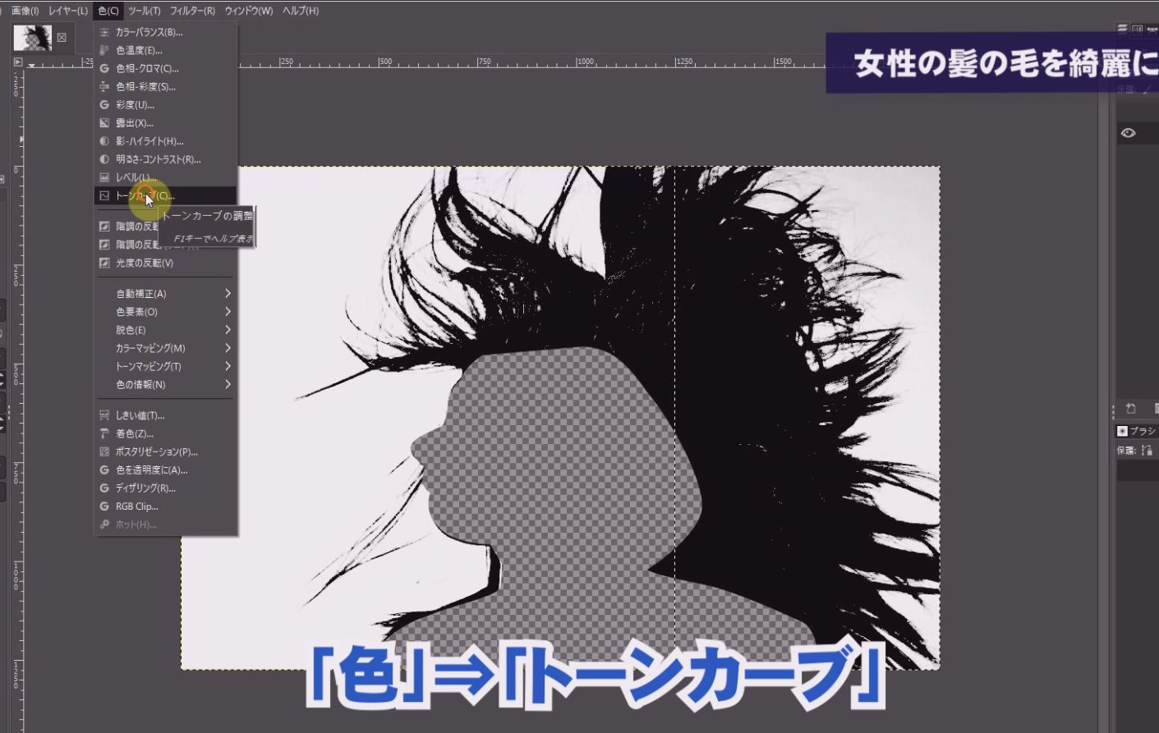Click the ポスタリゼーション icon in the menu
The image size is (1159, 733).
(104, 451)
